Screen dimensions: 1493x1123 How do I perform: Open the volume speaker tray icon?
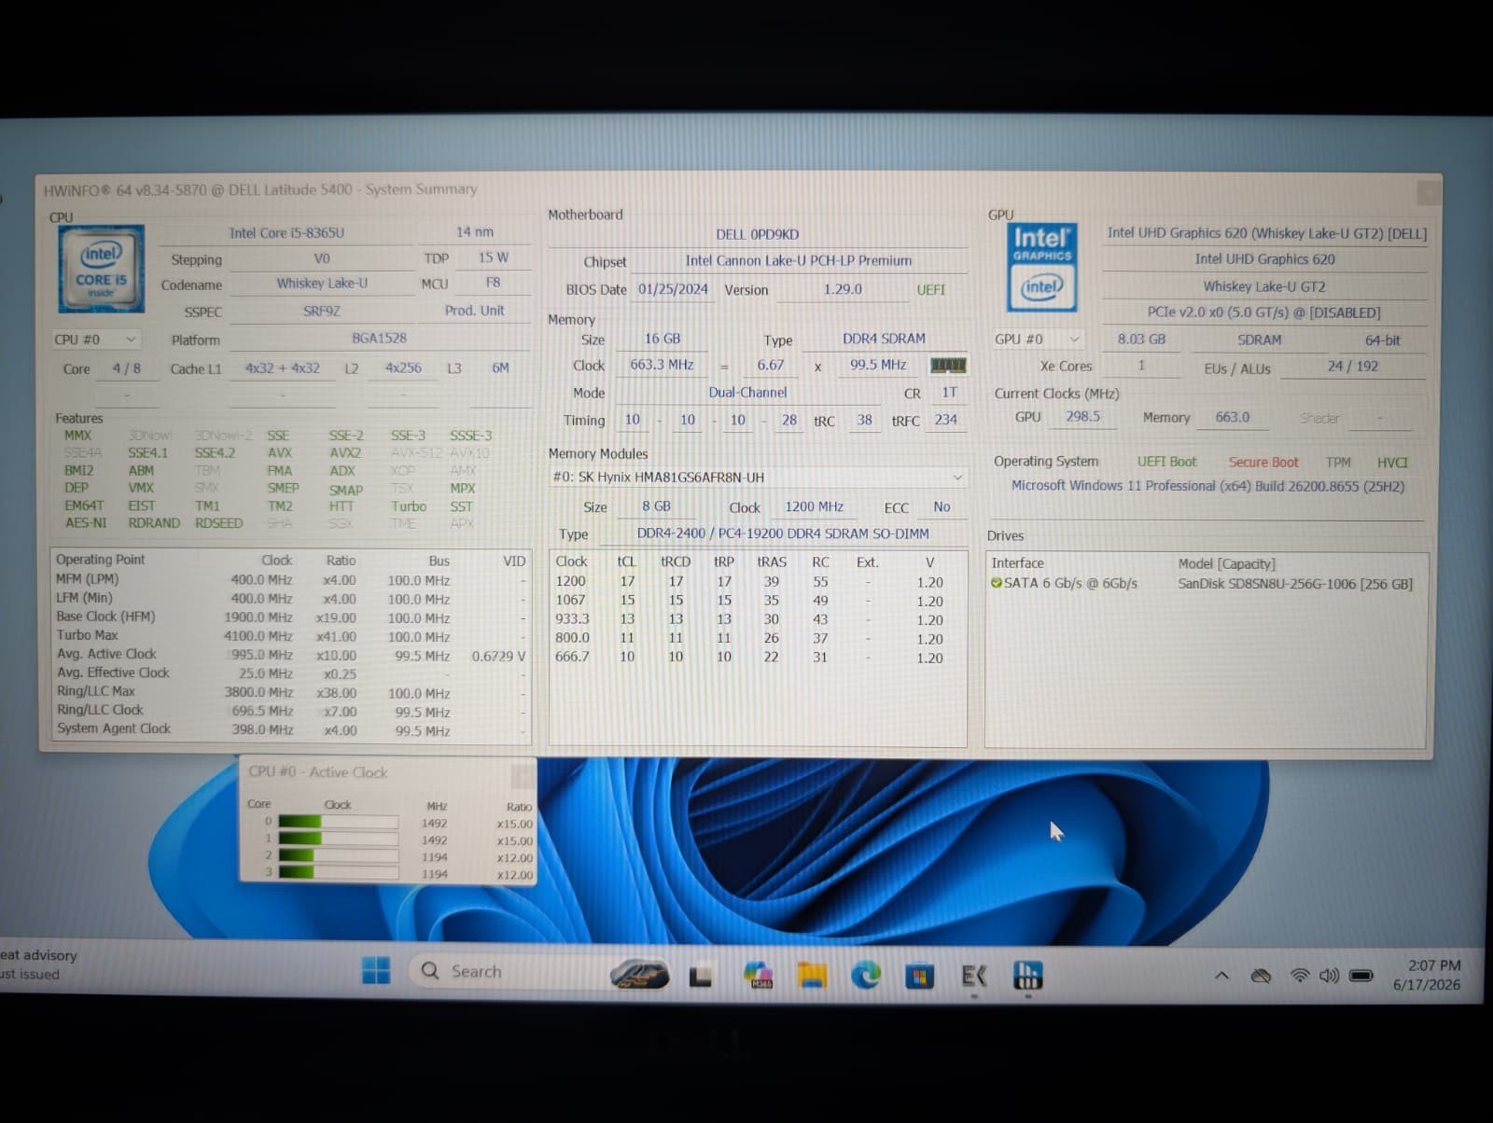pos(1329,976)
